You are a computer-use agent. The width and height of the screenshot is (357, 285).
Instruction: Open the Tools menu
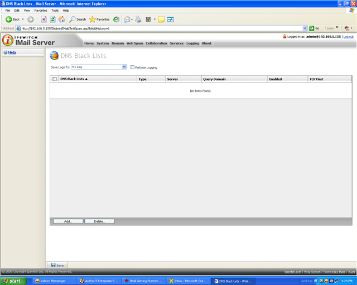[55, 11]
